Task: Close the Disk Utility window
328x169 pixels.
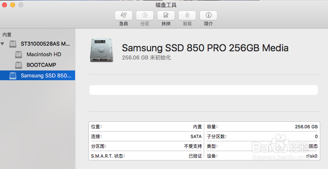Action: pyautogui.click(x=4, y=5)
